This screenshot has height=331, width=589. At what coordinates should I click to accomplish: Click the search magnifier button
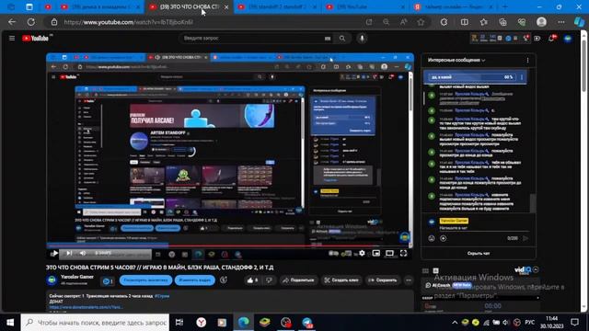[341, 39]
